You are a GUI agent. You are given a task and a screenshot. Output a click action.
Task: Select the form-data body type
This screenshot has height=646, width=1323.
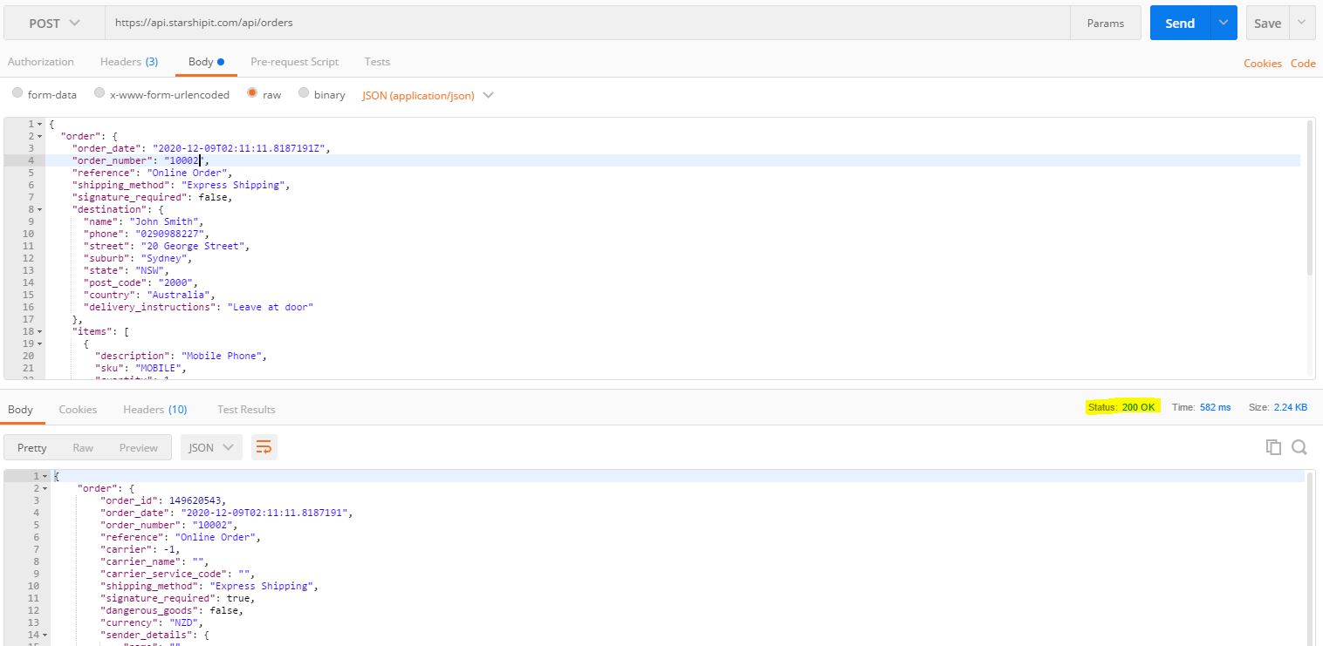17,93
